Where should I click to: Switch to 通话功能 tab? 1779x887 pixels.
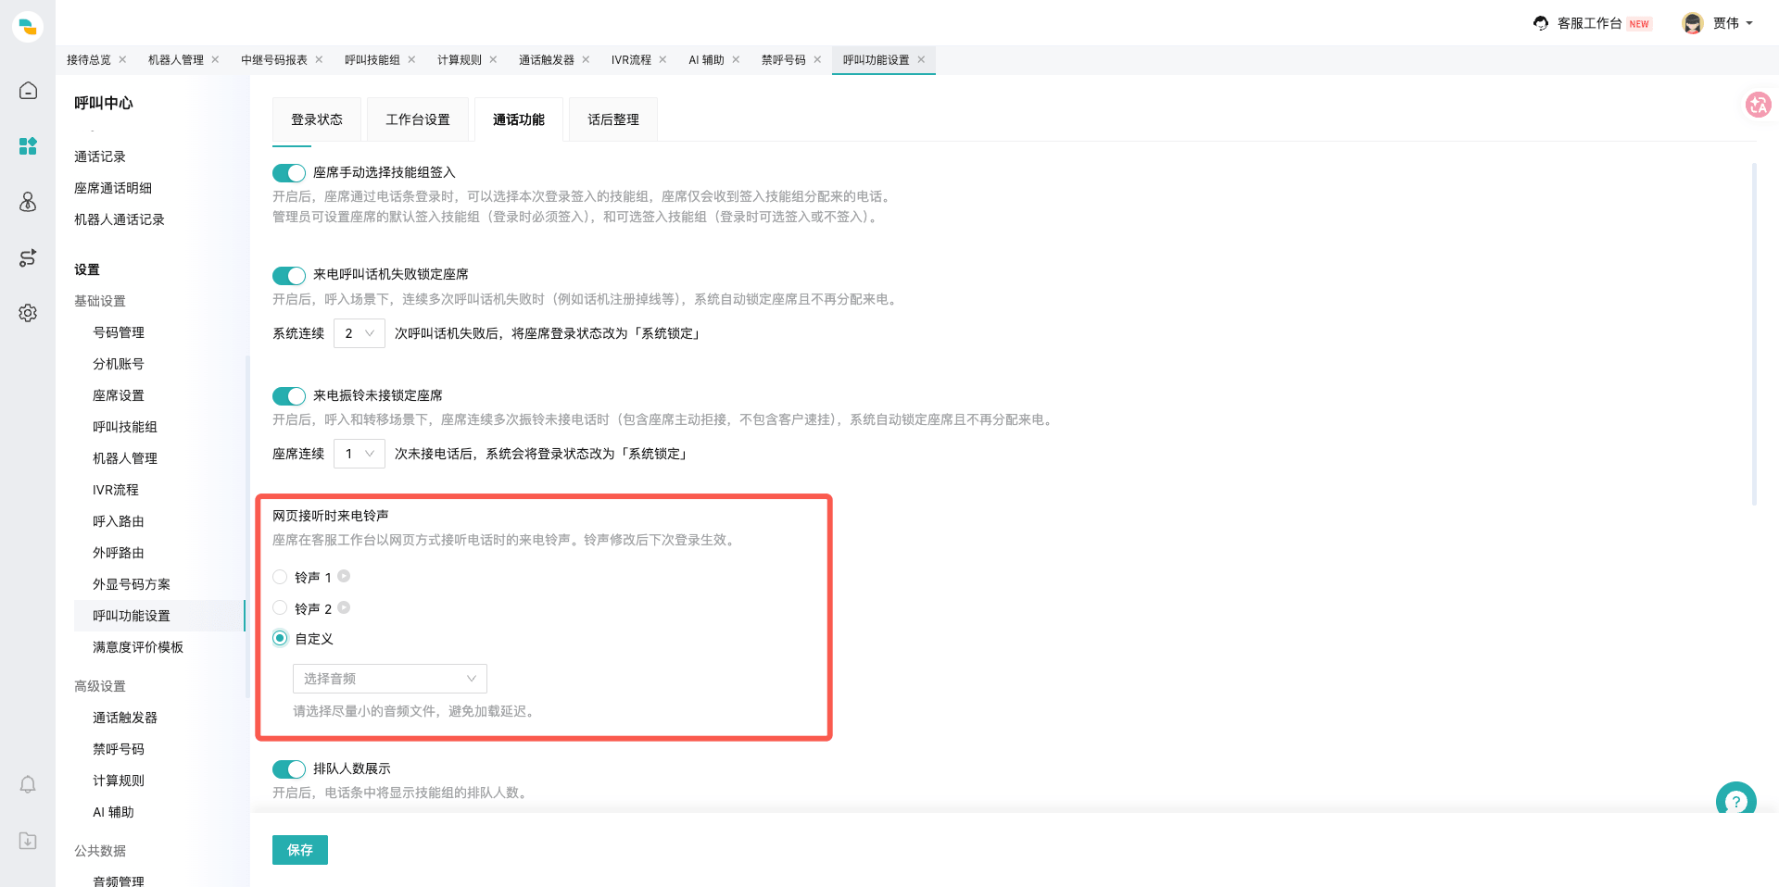pos(519,119)
